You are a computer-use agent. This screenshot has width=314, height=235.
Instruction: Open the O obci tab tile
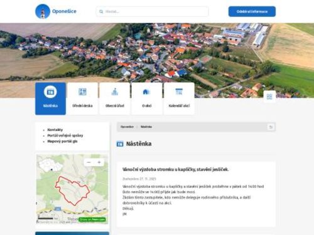coord(147,98)
